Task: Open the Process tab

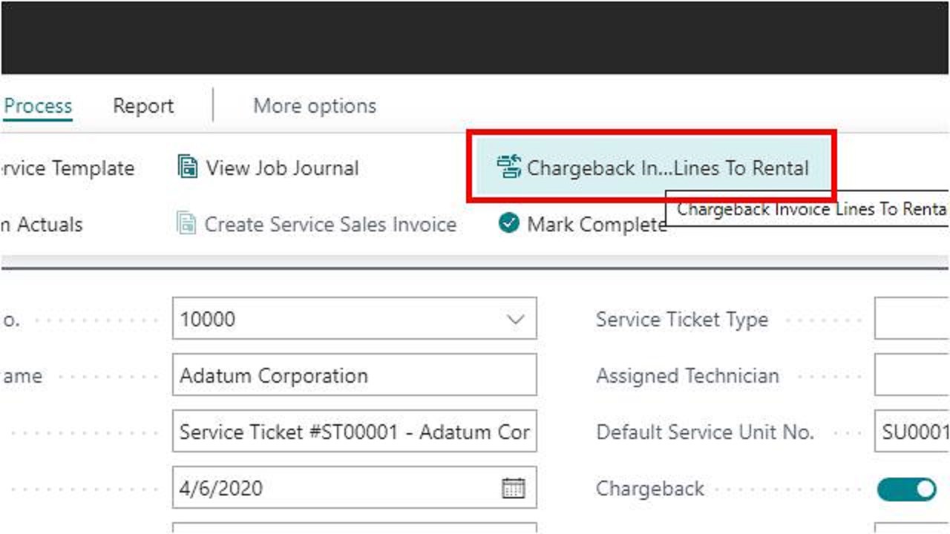Action: pyautogui.click(x=38, y=106)
